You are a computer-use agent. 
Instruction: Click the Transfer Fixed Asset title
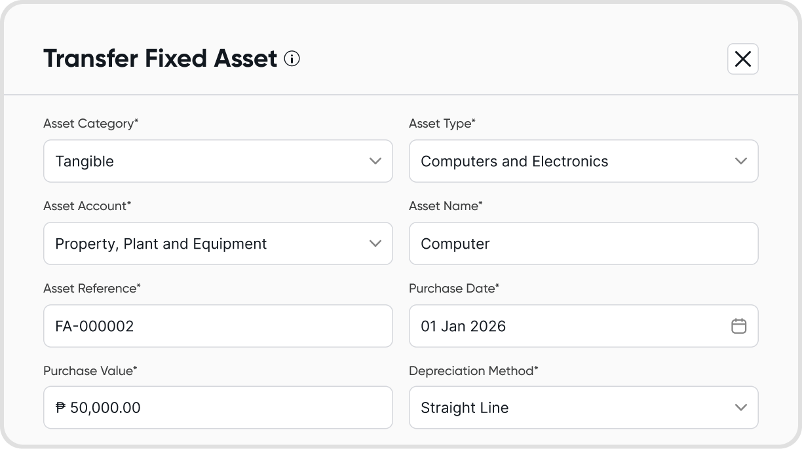click(x=161, y=59)
